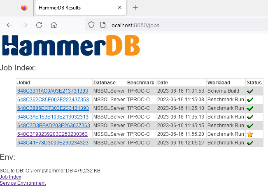Click date cell 2023-06-16 11:01:53
The width and height of the screenshot is (268, 193).
pos(181,91)
